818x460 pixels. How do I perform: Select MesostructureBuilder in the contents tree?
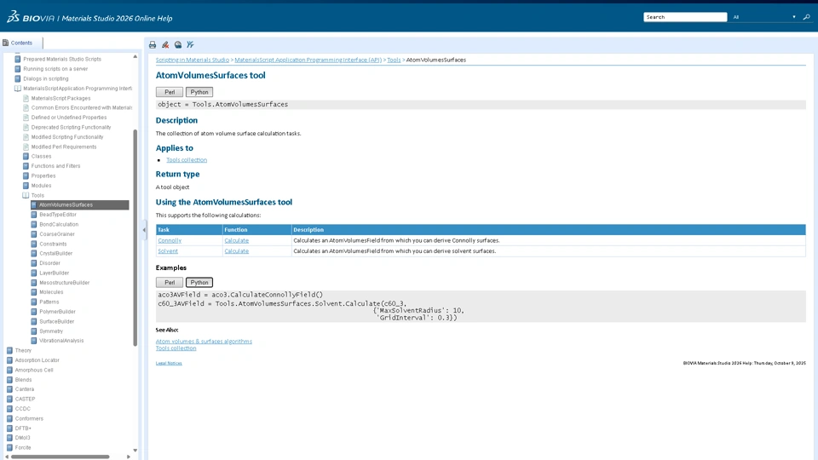[x=64, y=283]
